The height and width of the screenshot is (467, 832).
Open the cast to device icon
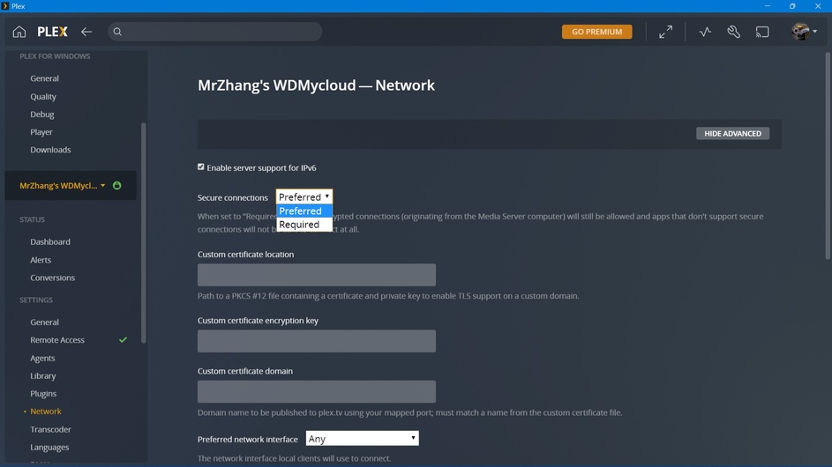pos(762,32)
